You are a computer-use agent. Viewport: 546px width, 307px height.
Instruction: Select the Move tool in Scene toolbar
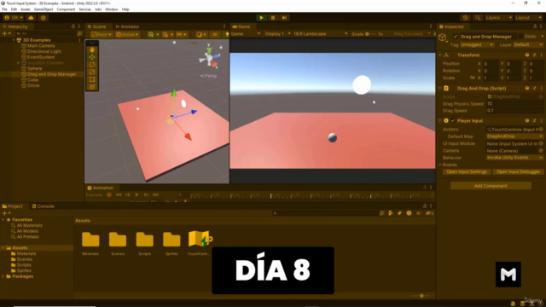click(x=92, y=57)
